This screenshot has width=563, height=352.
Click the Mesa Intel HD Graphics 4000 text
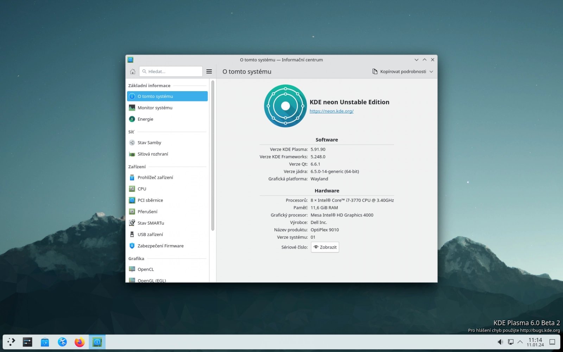point(342,215)
